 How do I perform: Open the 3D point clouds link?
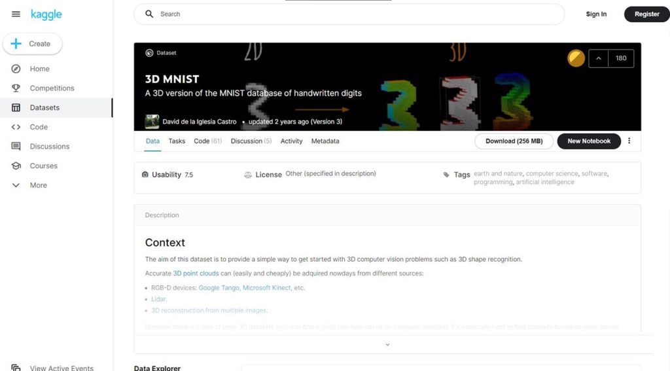point(196,273)
